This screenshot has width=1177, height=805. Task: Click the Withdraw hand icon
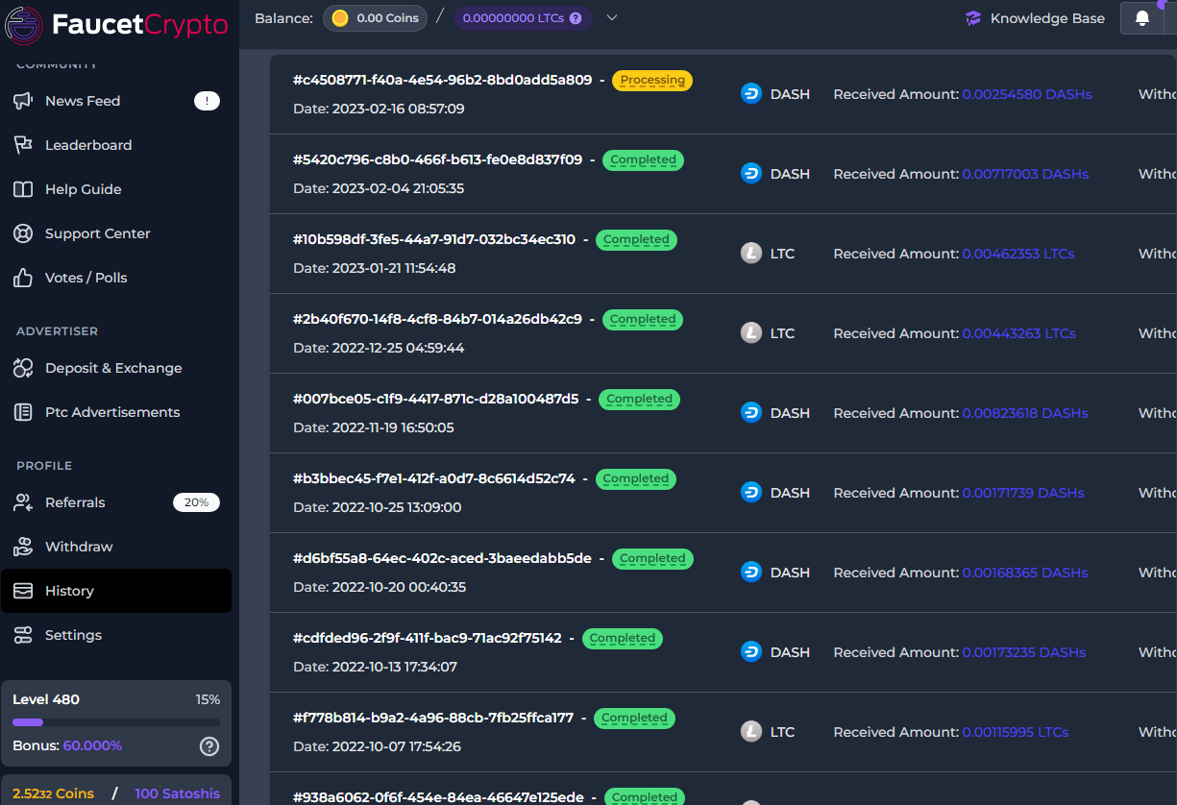pyautogui.click(x=23, y=547)
